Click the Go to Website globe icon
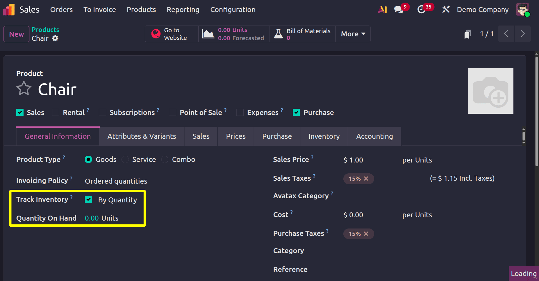Image resolution: width=539 pixels, height=281 pixels. tap(156, 33)
